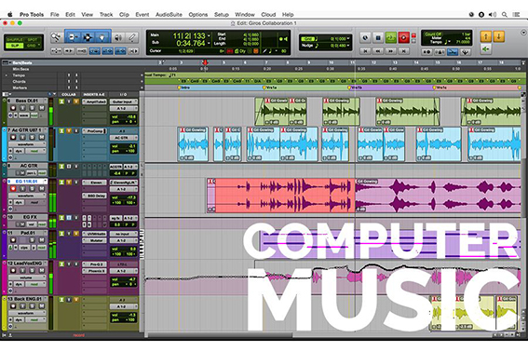Click the red Record transport button
528x352 pixels.
point(403,37)
